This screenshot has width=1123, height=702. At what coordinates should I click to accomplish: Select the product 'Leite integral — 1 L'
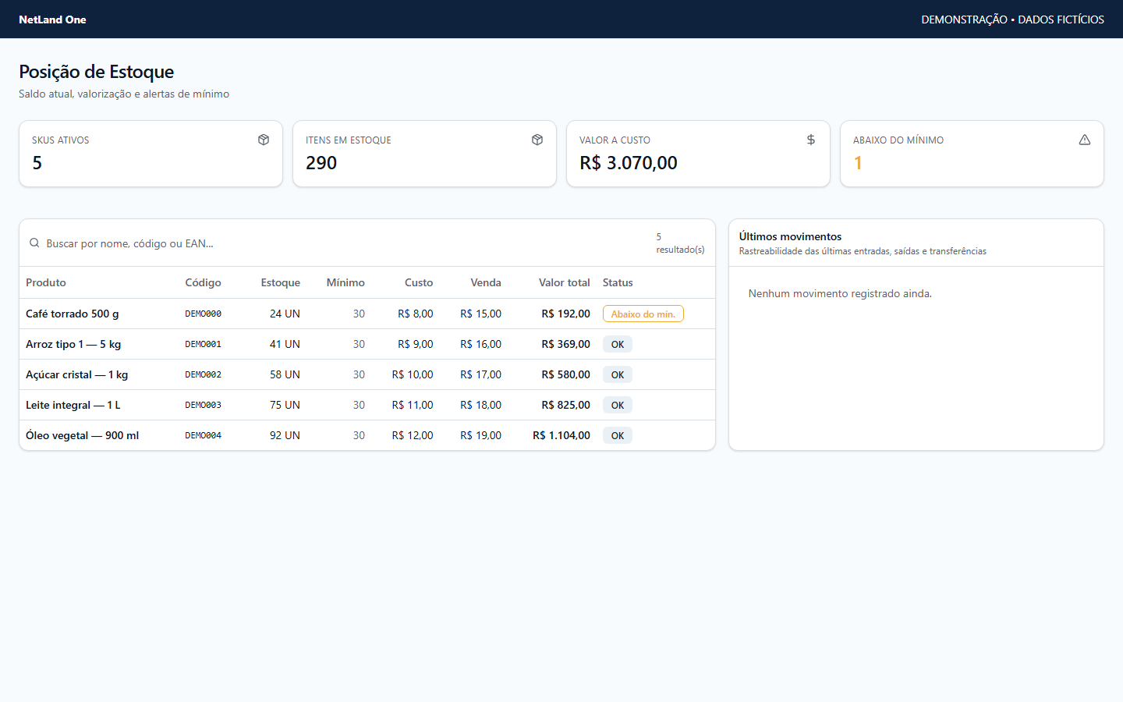pyautogui.click(x=73, y=405)
